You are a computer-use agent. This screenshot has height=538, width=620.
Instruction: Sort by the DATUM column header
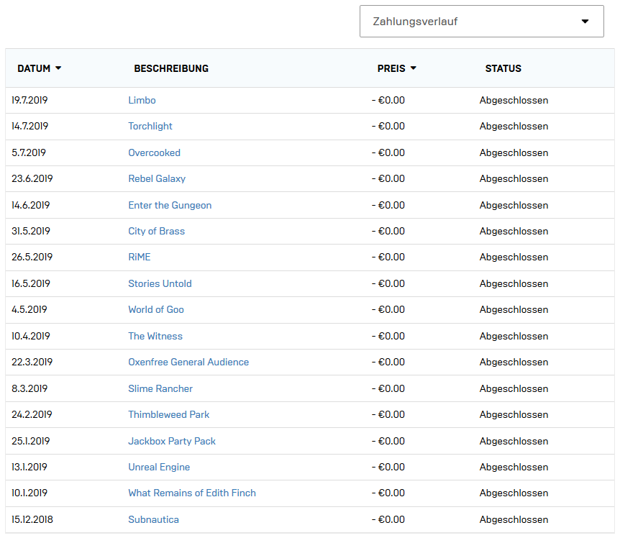tap(39, 68)
